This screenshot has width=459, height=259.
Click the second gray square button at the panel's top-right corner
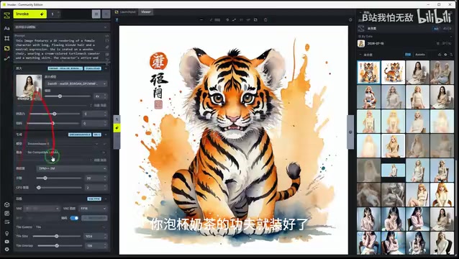coord(106,14)
